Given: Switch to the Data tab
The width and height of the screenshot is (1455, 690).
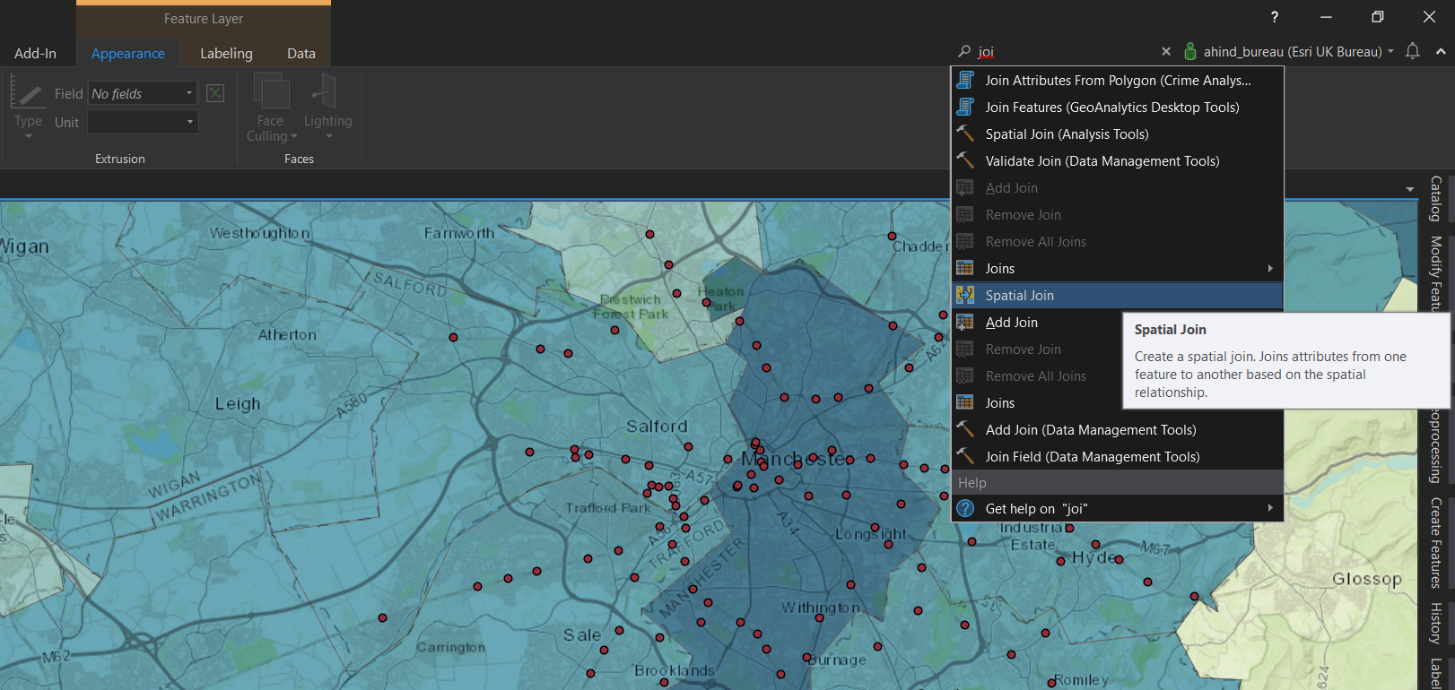Looking at the screenshot, I should point(301,54).
